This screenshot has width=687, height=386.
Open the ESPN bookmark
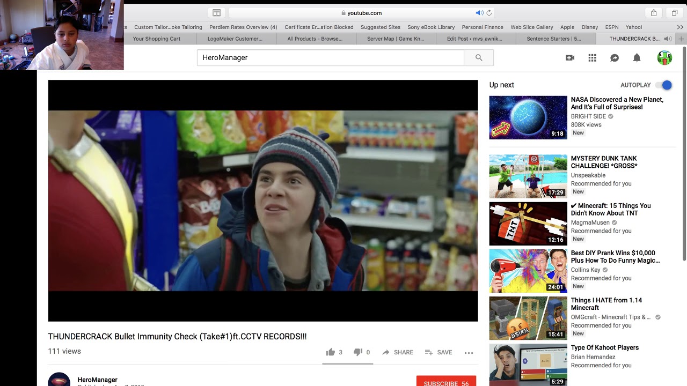(612, 27)
